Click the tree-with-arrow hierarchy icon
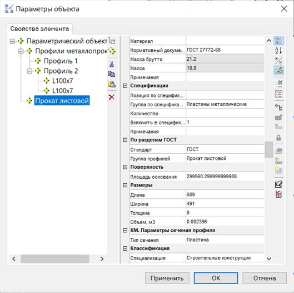Viewport: 294px width, 293px height. 278,107
